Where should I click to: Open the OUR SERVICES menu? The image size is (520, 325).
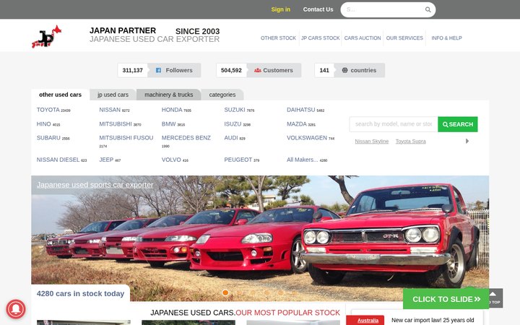(404, 38)
